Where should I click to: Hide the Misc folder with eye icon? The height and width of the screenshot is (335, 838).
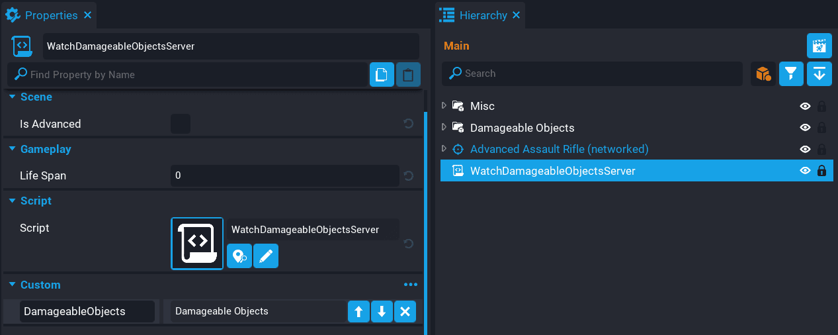(x=805, y=106)
